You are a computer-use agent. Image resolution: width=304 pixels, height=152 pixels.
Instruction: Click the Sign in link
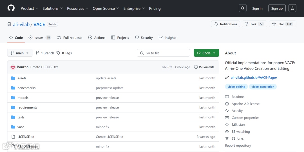(257, 8)
